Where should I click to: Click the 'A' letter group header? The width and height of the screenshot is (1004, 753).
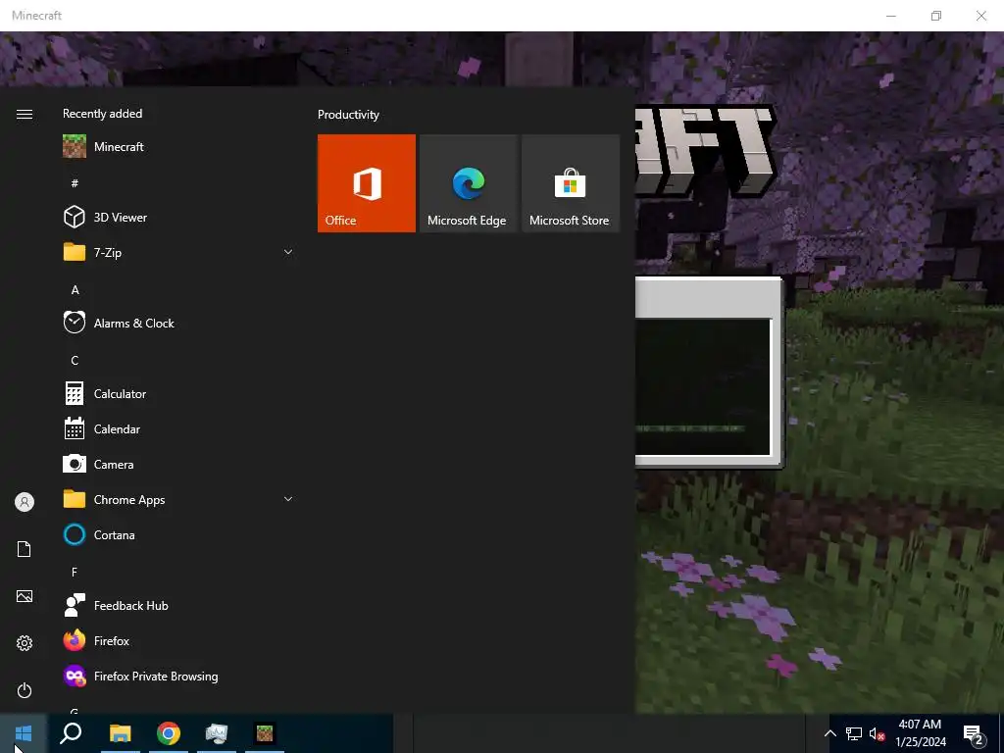coord(75,290)
